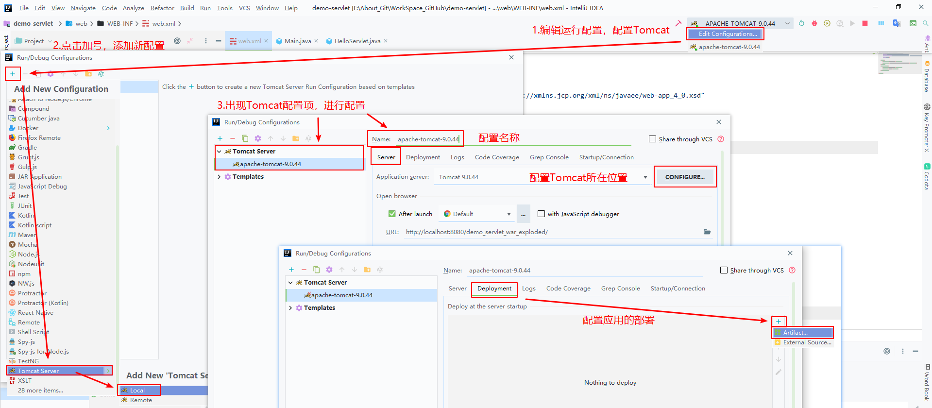Click add plus icon in Server tab dialog toolbar

click(220, 138)
